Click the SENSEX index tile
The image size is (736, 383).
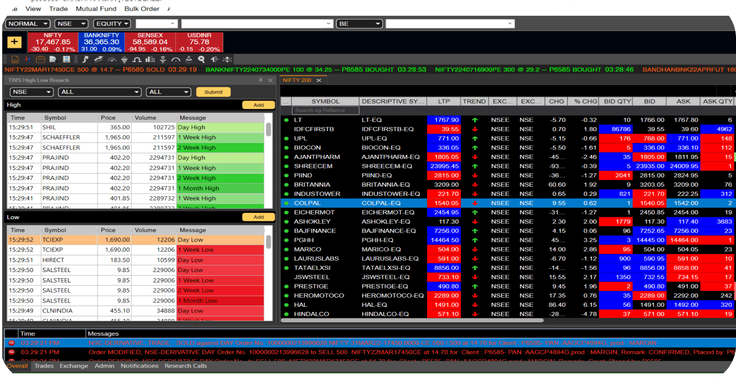[150, 42]
